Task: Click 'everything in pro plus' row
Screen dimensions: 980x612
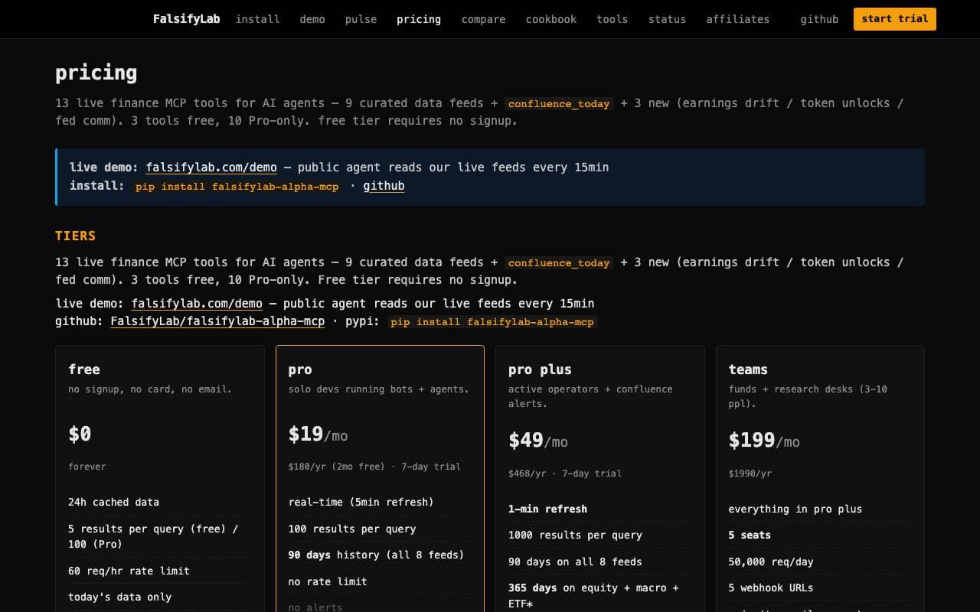Action: [820, 509]
